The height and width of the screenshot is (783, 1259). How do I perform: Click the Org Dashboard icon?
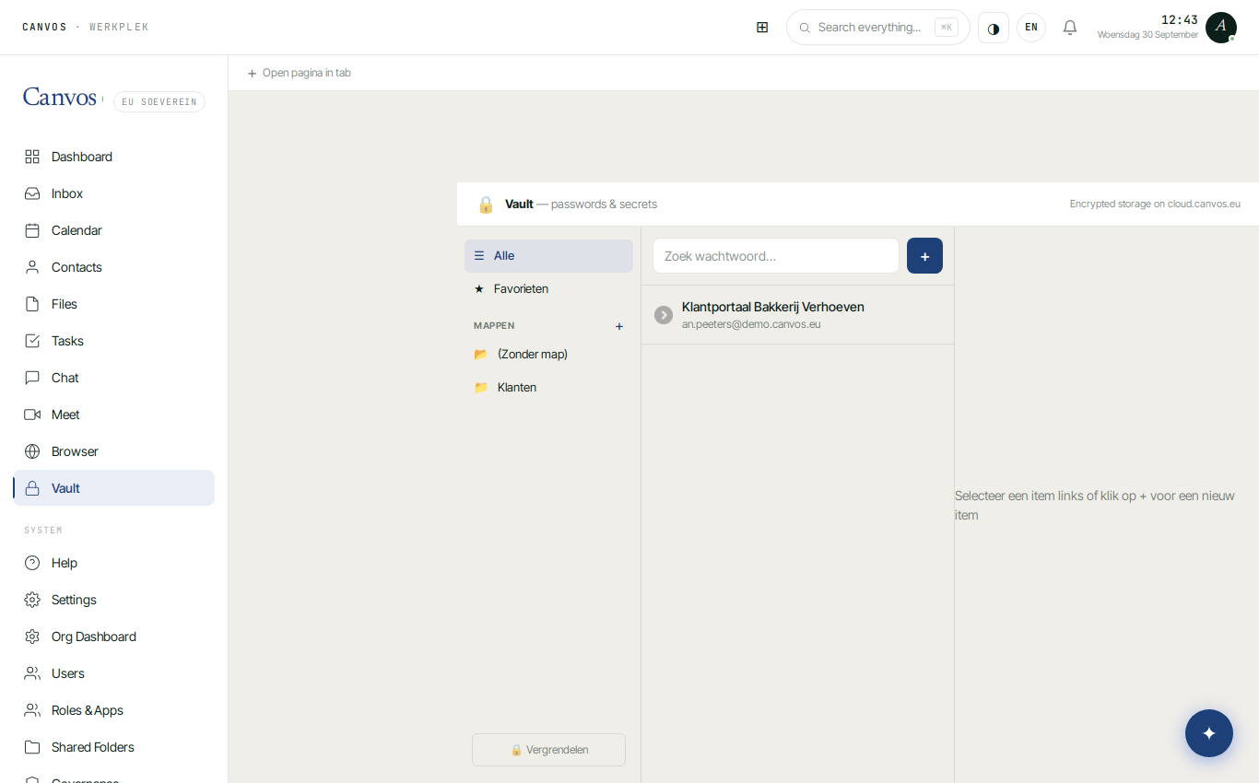pos(32,637)
